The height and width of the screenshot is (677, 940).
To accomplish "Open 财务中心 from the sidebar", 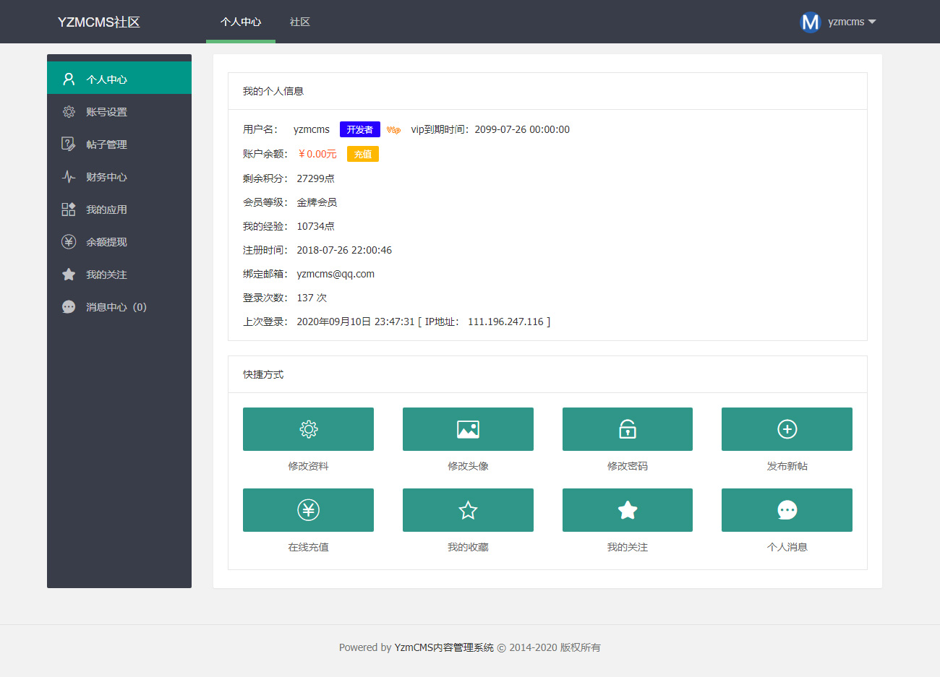I will click(106, 177).
